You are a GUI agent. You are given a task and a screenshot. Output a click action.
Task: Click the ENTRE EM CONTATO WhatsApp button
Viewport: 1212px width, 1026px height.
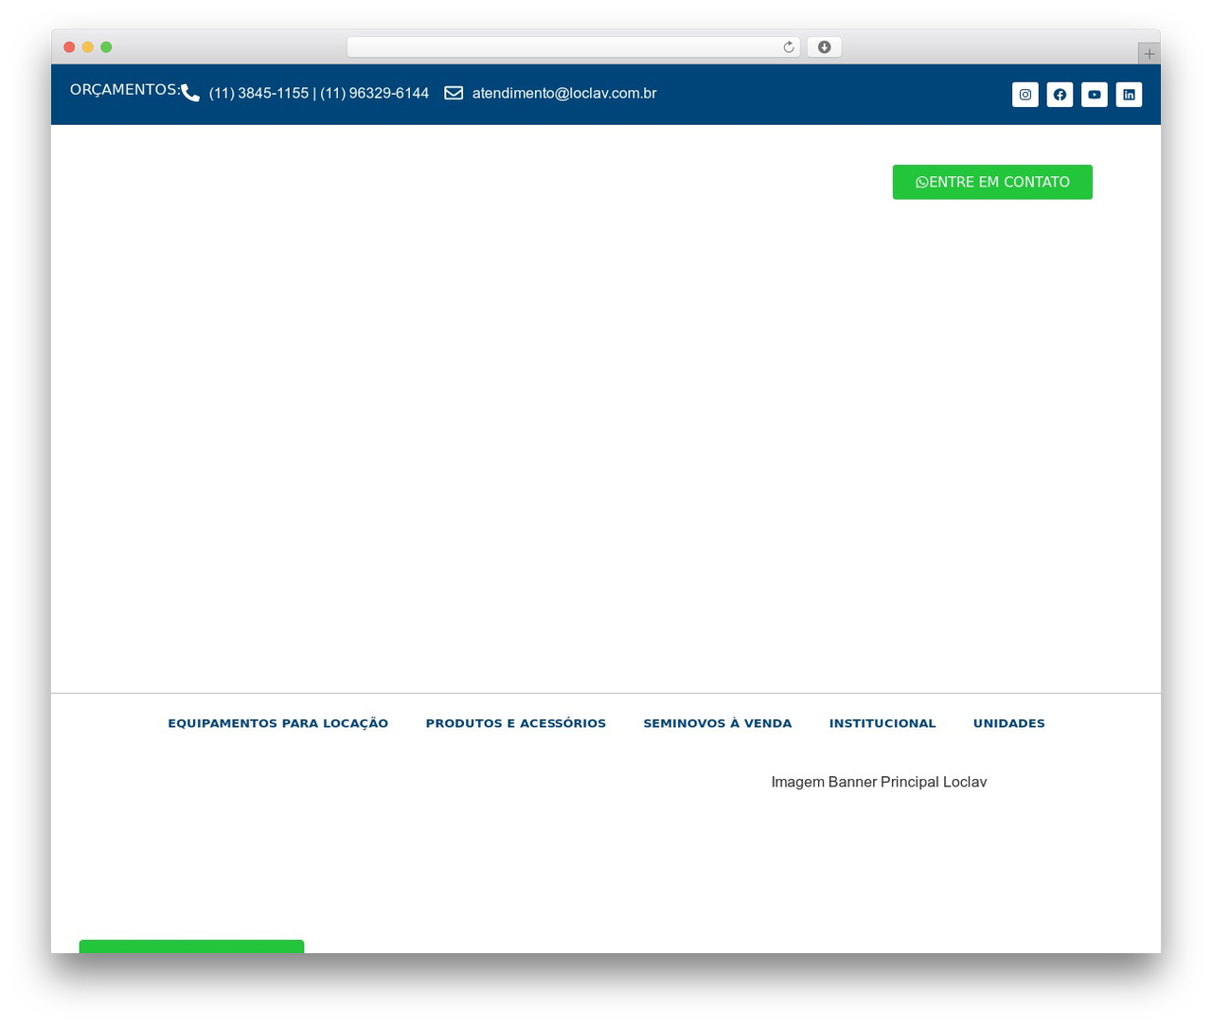[x=992, y=182]
